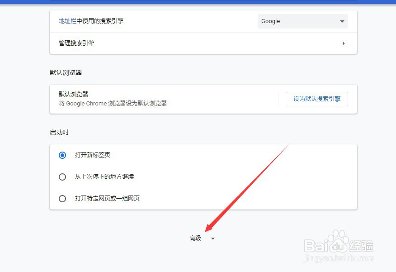Click the Google value in the combo box

pyautogui.click(x=270, y=21)
